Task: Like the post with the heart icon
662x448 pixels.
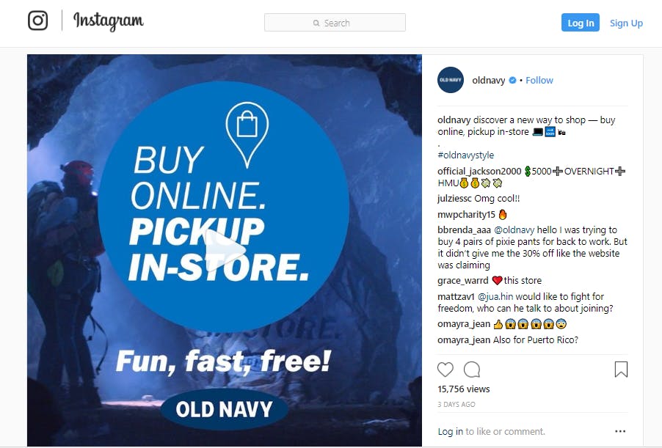Action: [x=445, y=370]
